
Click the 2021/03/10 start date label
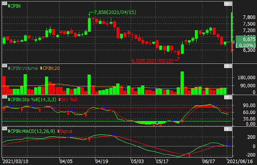pyautogui.click(x=16, y=161)
